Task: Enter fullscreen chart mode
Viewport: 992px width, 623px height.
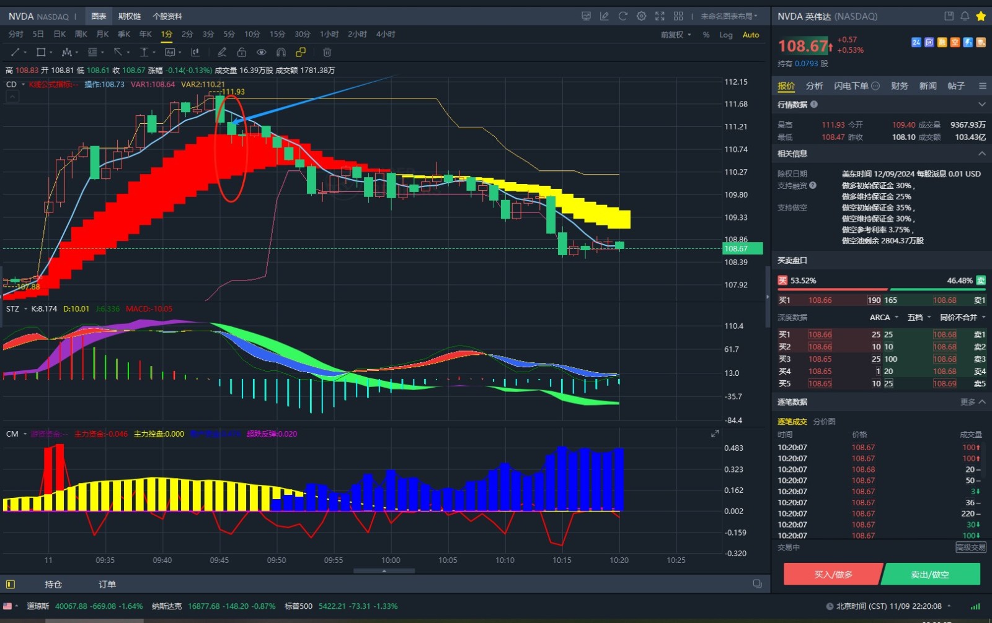Action: pos(660,16)
